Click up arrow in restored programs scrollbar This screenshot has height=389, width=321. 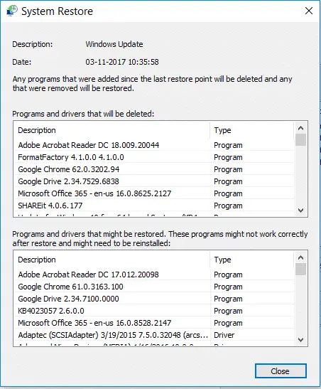tap(300, 257)
